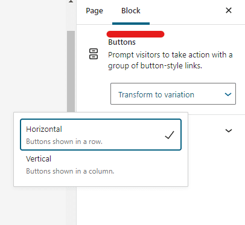Select the Block tab

point(131,11)
